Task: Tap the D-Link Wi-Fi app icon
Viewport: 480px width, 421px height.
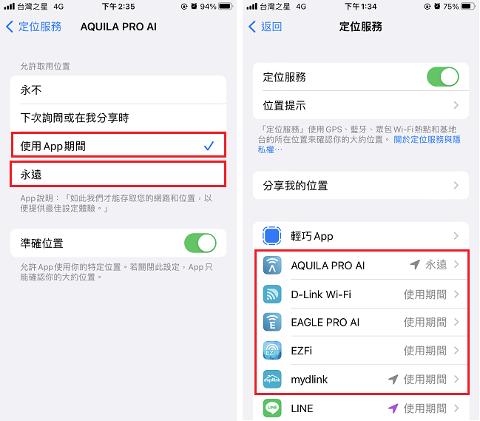Action: 272,294
